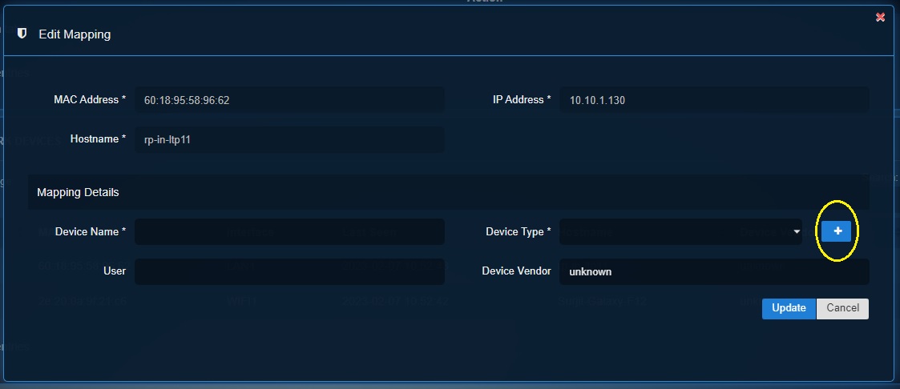Click the shield icon next to Edit Mapping
This screenshot has width=900, height=389.
click(22, 34)
